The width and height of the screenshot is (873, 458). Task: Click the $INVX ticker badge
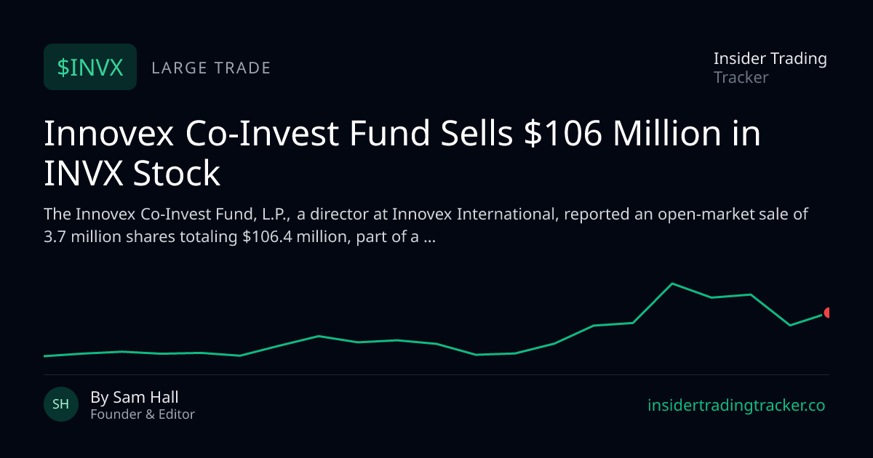pyautogui.click(x=90, y=67)
